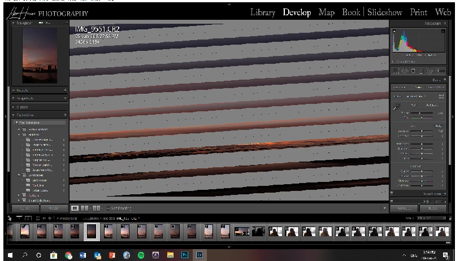Image resolution: width=464 pixels, height=261 pixels.
Task: Go back using filmstrip left arrow
Action: click(44, 218)
